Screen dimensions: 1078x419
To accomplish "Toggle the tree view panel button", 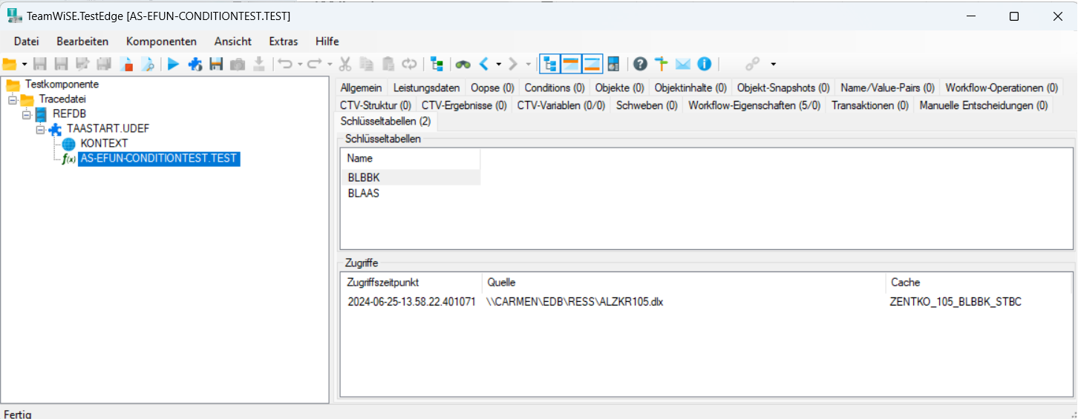I will pos(550,65).
